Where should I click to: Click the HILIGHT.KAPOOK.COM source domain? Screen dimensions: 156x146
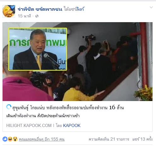(29, 125)
